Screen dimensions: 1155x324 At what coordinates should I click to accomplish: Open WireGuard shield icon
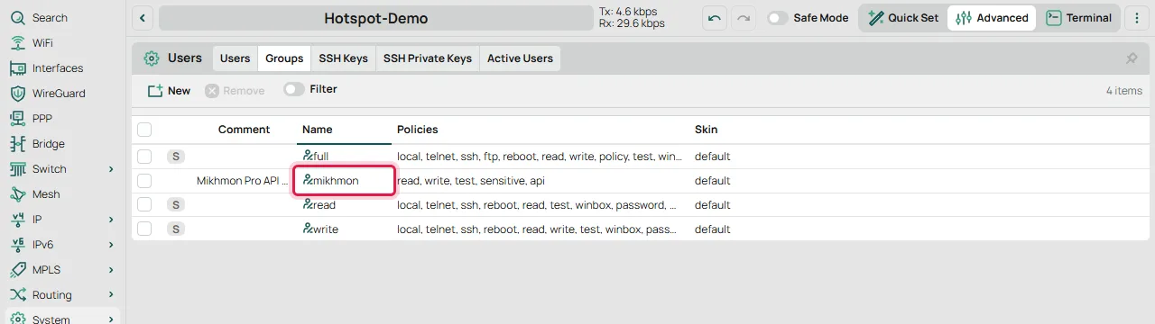point(17,94)
